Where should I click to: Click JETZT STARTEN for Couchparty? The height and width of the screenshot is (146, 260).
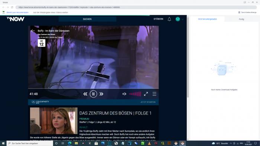coord(148,102)
